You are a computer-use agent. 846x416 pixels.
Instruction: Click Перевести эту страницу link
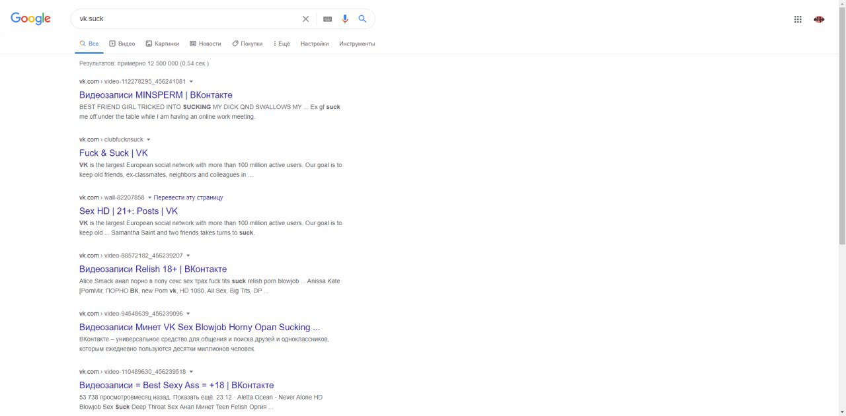coord(188,197)
